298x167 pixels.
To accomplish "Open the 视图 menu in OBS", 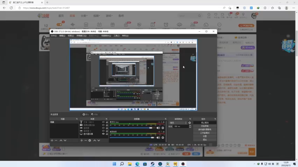I will pos(71,36).
